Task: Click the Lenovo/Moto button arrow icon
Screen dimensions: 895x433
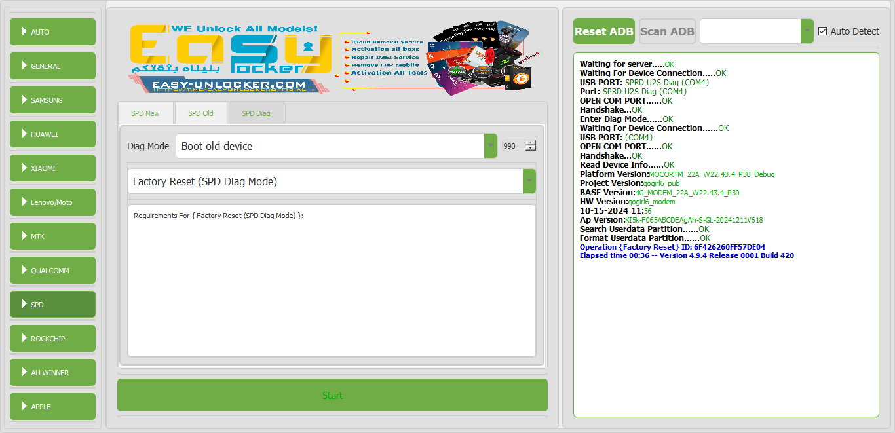Action: [24, 202]
